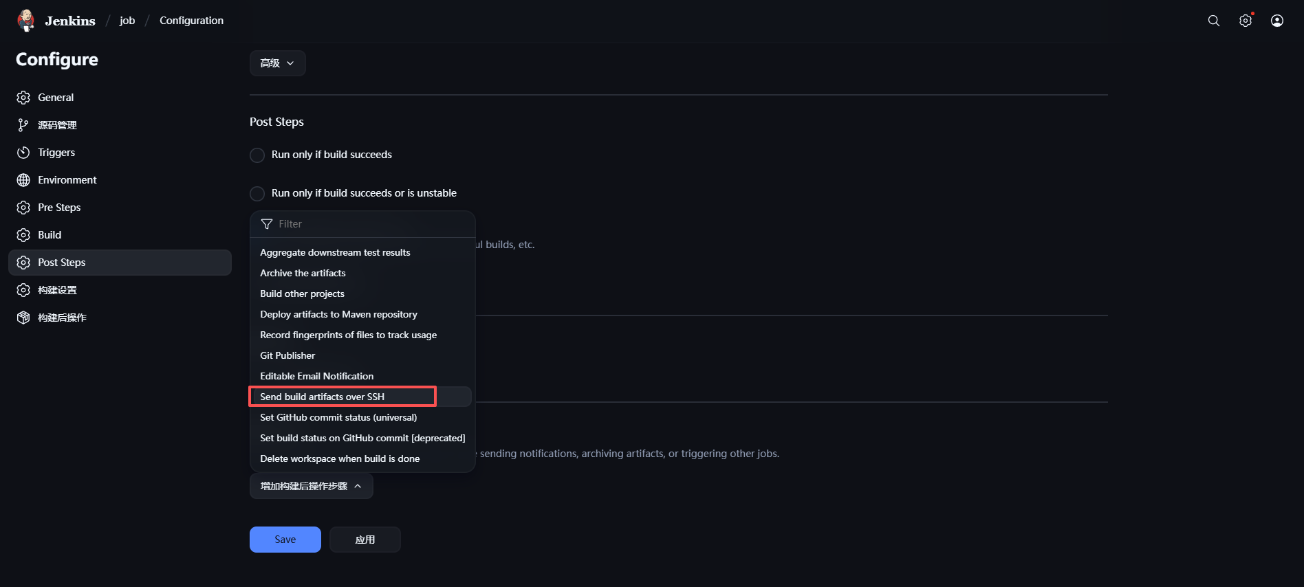The image size is (1304, 587).
Task: Open the user account icon
Action: [x=1277, y=21]
